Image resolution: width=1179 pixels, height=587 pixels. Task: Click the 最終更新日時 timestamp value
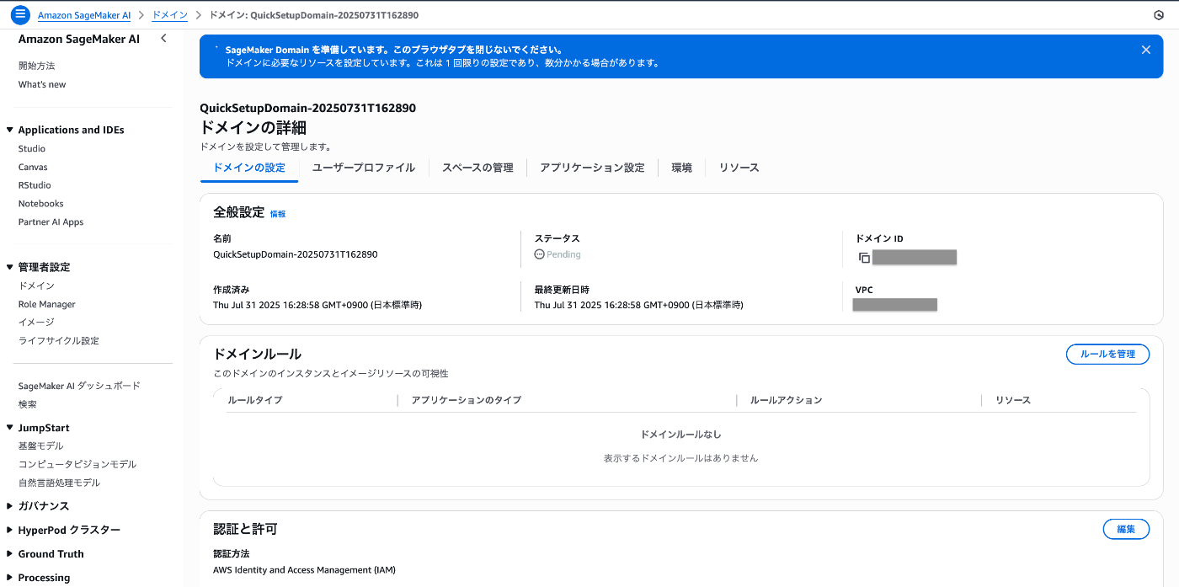pyautogui.click(x=639, y=305)
